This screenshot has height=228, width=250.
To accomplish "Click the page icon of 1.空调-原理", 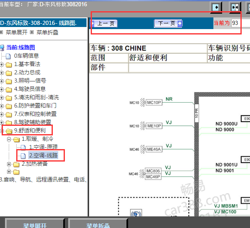I will coord(23,147).
